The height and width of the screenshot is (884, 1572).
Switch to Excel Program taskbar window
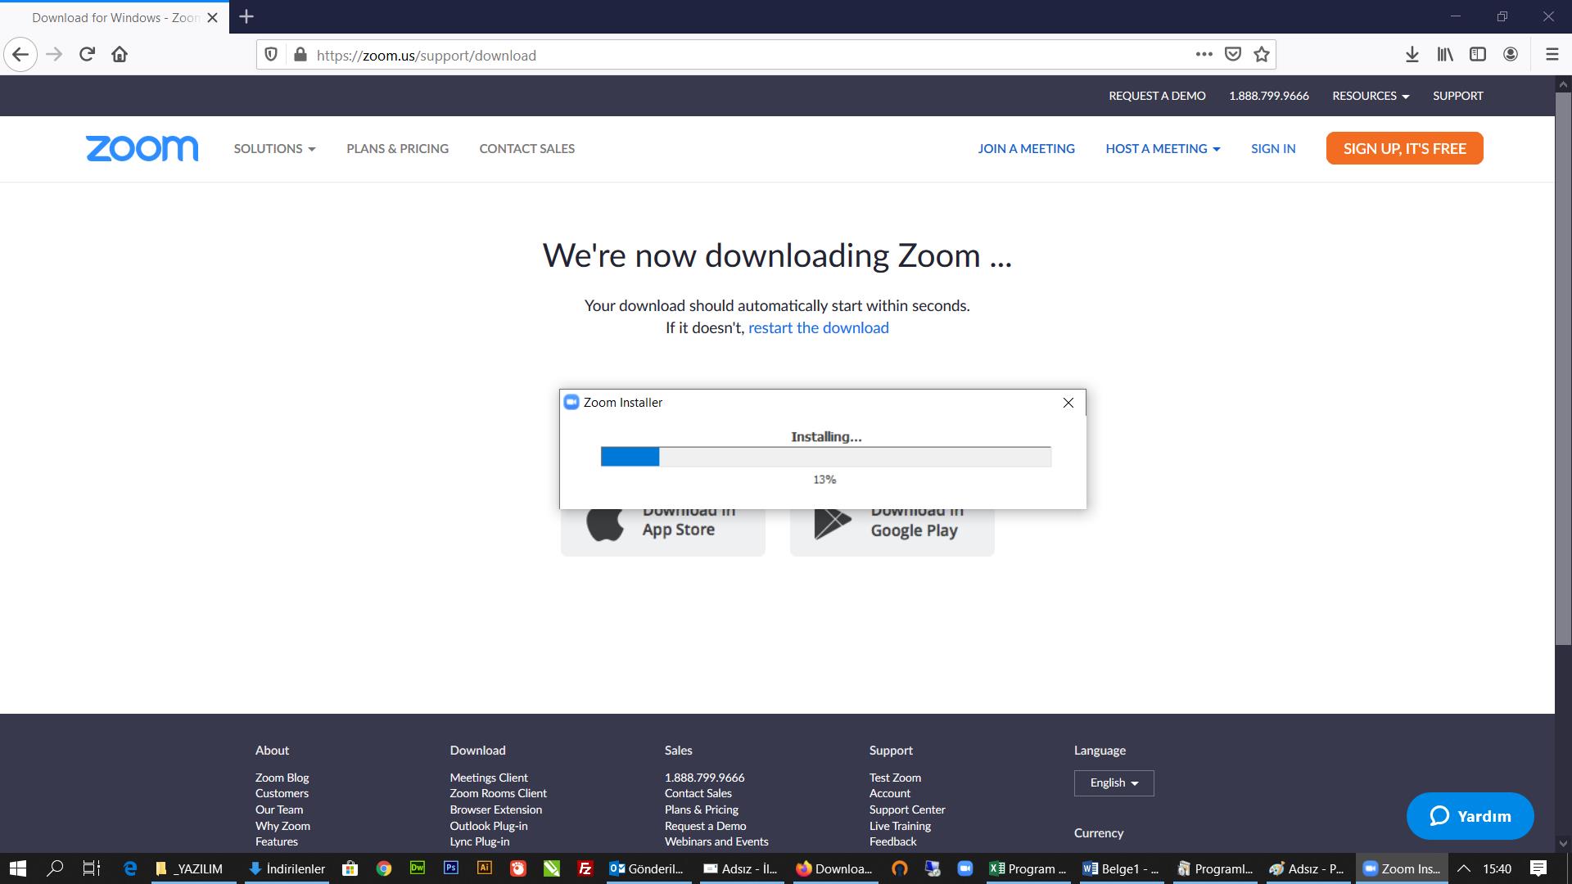(x=1028, y=868)
